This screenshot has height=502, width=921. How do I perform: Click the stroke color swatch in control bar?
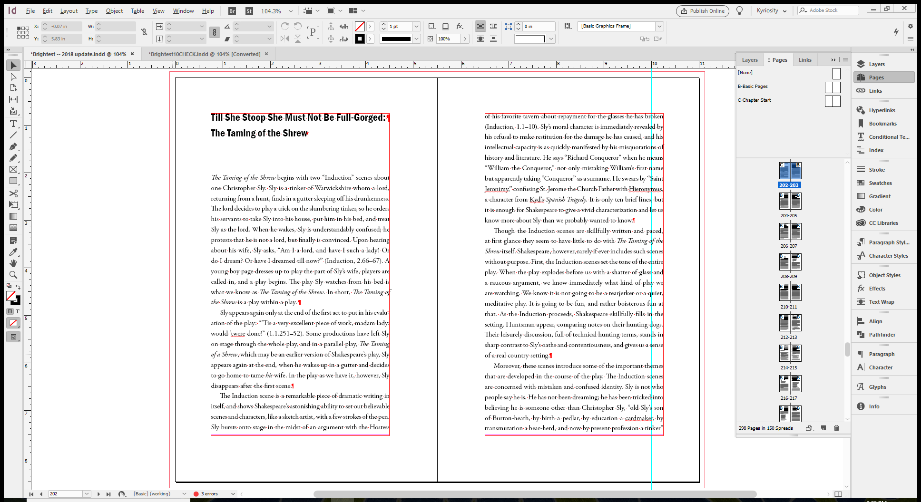coord(360,39)
